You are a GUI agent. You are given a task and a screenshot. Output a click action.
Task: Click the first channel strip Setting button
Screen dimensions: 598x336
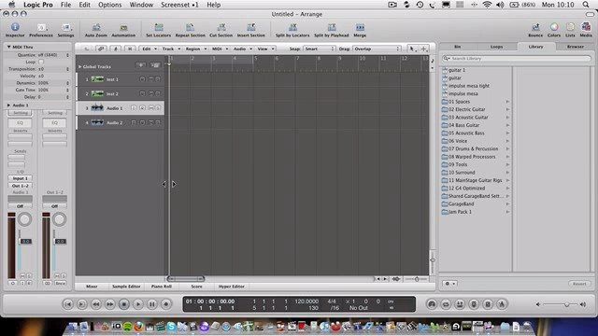(21, 113)
